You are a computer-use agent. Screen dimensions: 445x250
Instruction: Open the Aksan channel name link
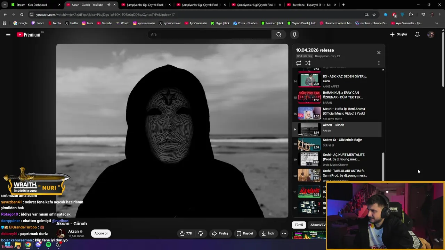(x=73, y=231)
